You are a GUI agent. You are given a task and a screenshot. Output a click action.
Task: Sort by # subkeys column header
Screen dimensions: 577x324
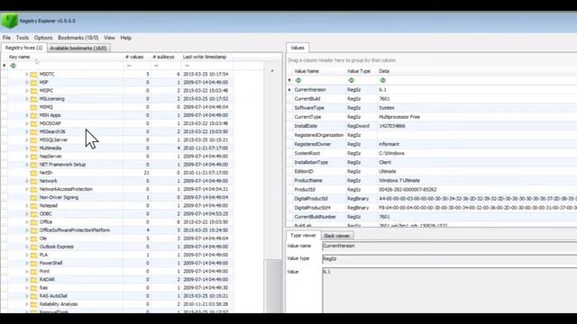click(165, 57)
